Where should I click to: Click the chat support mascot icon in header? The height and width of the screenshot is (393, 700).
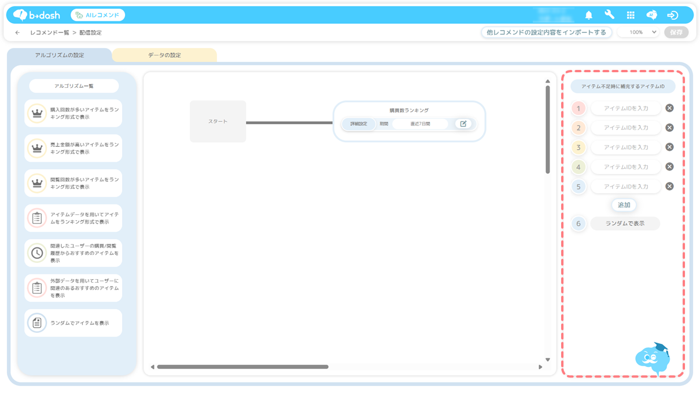pyautogui.click(x=651, y=15)
